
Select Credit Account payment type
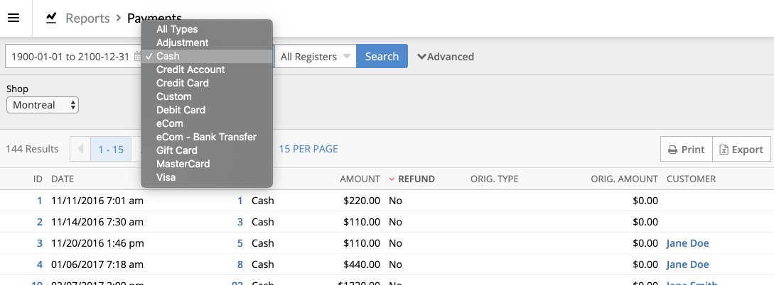pyautogui.click(x=207, y=69)
